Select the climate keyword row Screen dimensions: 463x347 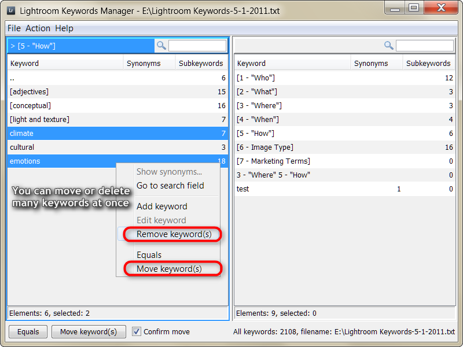118,134
